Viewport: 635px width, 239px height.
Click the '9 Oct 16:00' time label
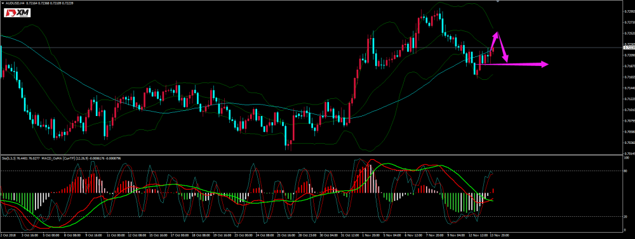[x=93, y=235]
